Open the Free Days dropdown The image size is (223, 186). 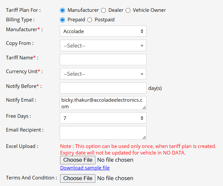click(103, 118)
